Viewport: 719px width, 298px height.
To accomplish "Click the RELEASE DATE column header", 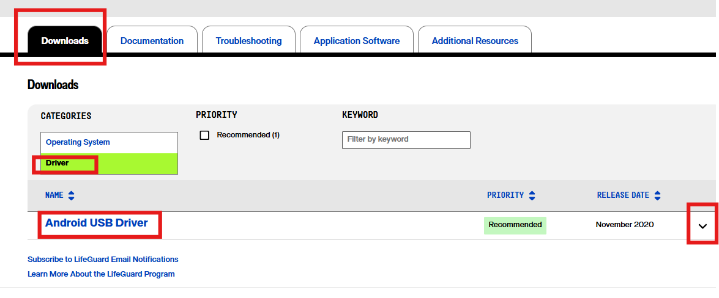I will (x=623, y=195).
